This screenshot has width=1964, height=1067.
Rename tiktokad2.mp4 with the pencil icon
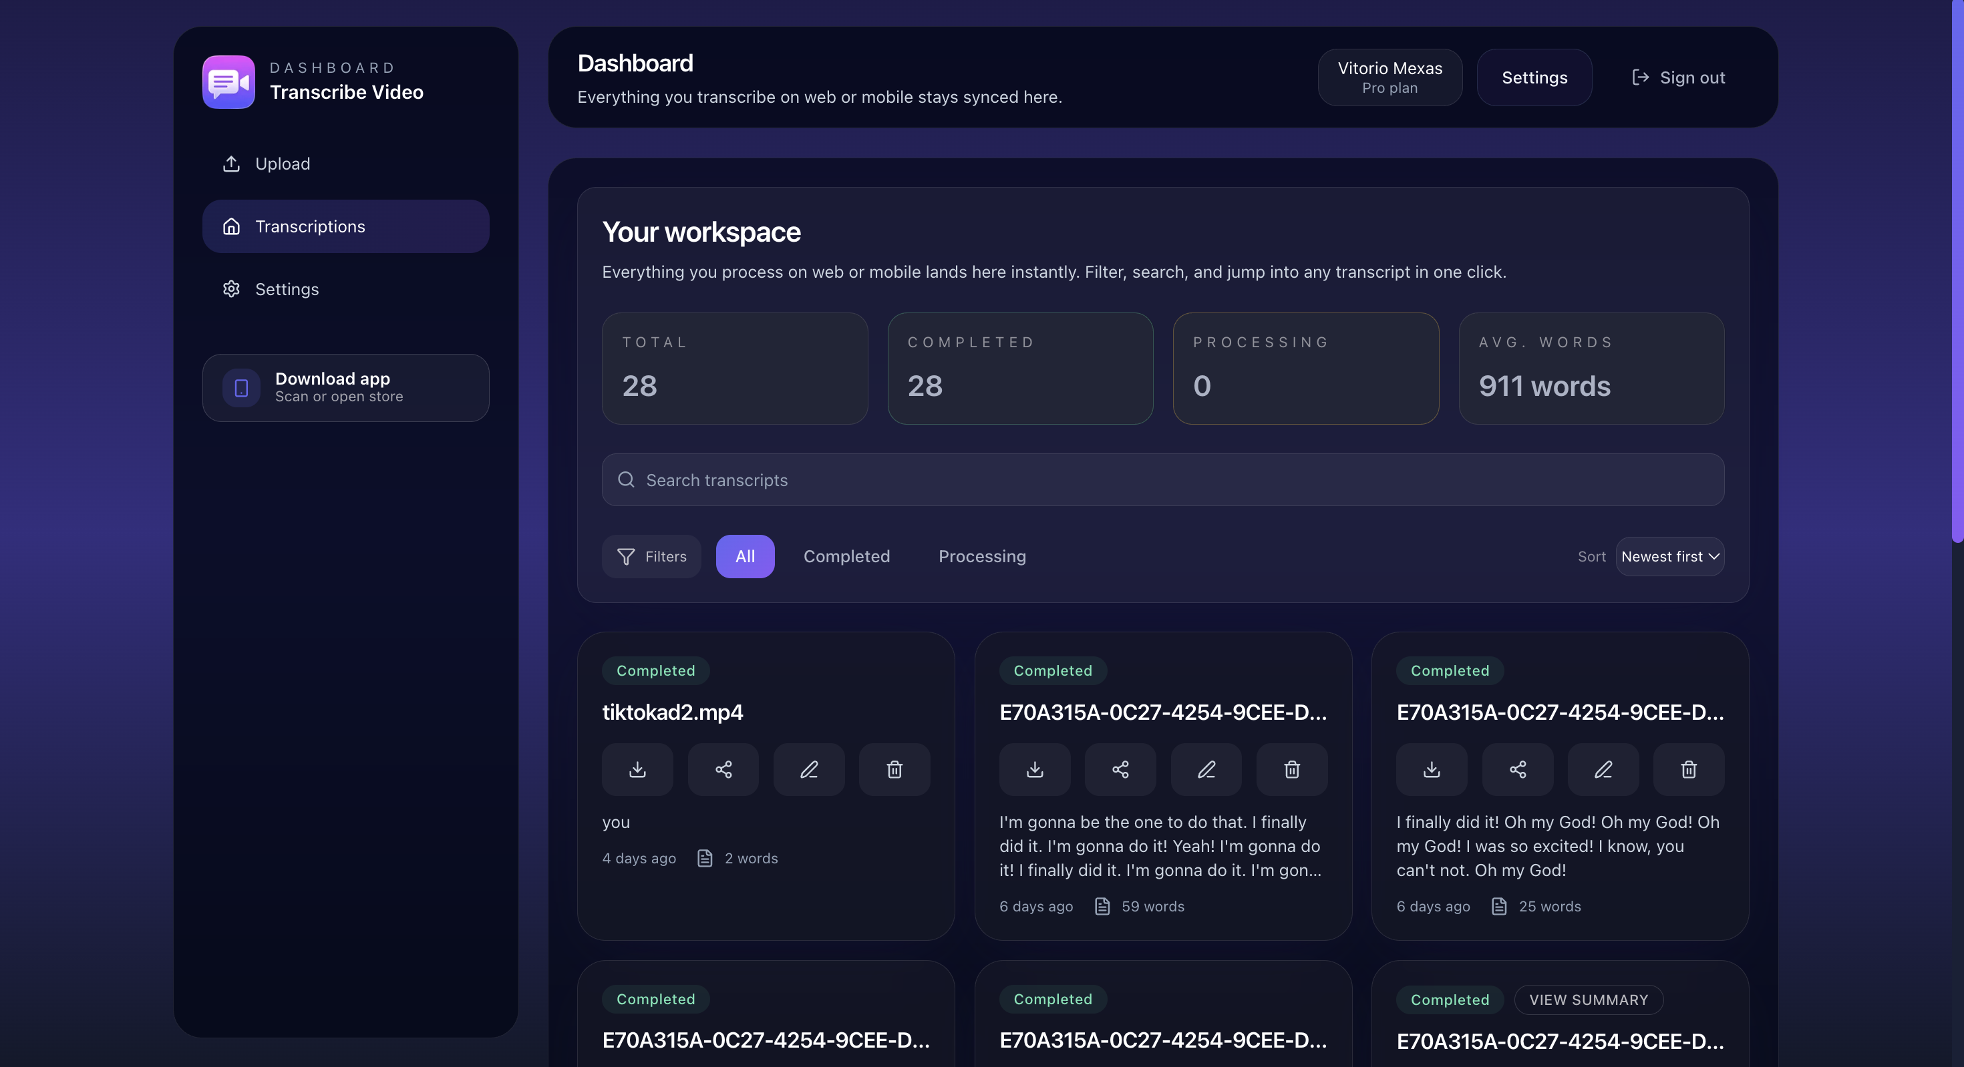(809, 770)
